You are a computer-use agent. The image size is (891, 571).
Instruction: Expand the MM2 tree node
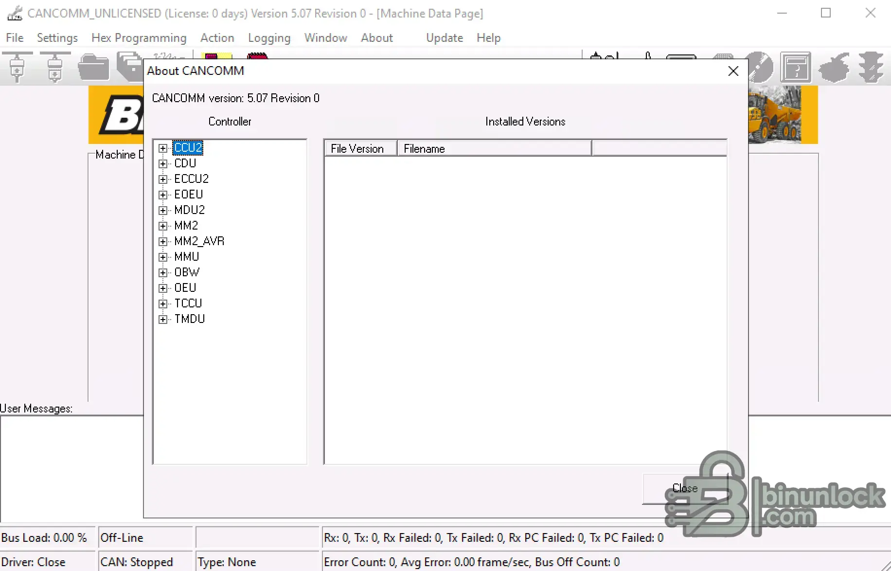(x=163, y=226)
